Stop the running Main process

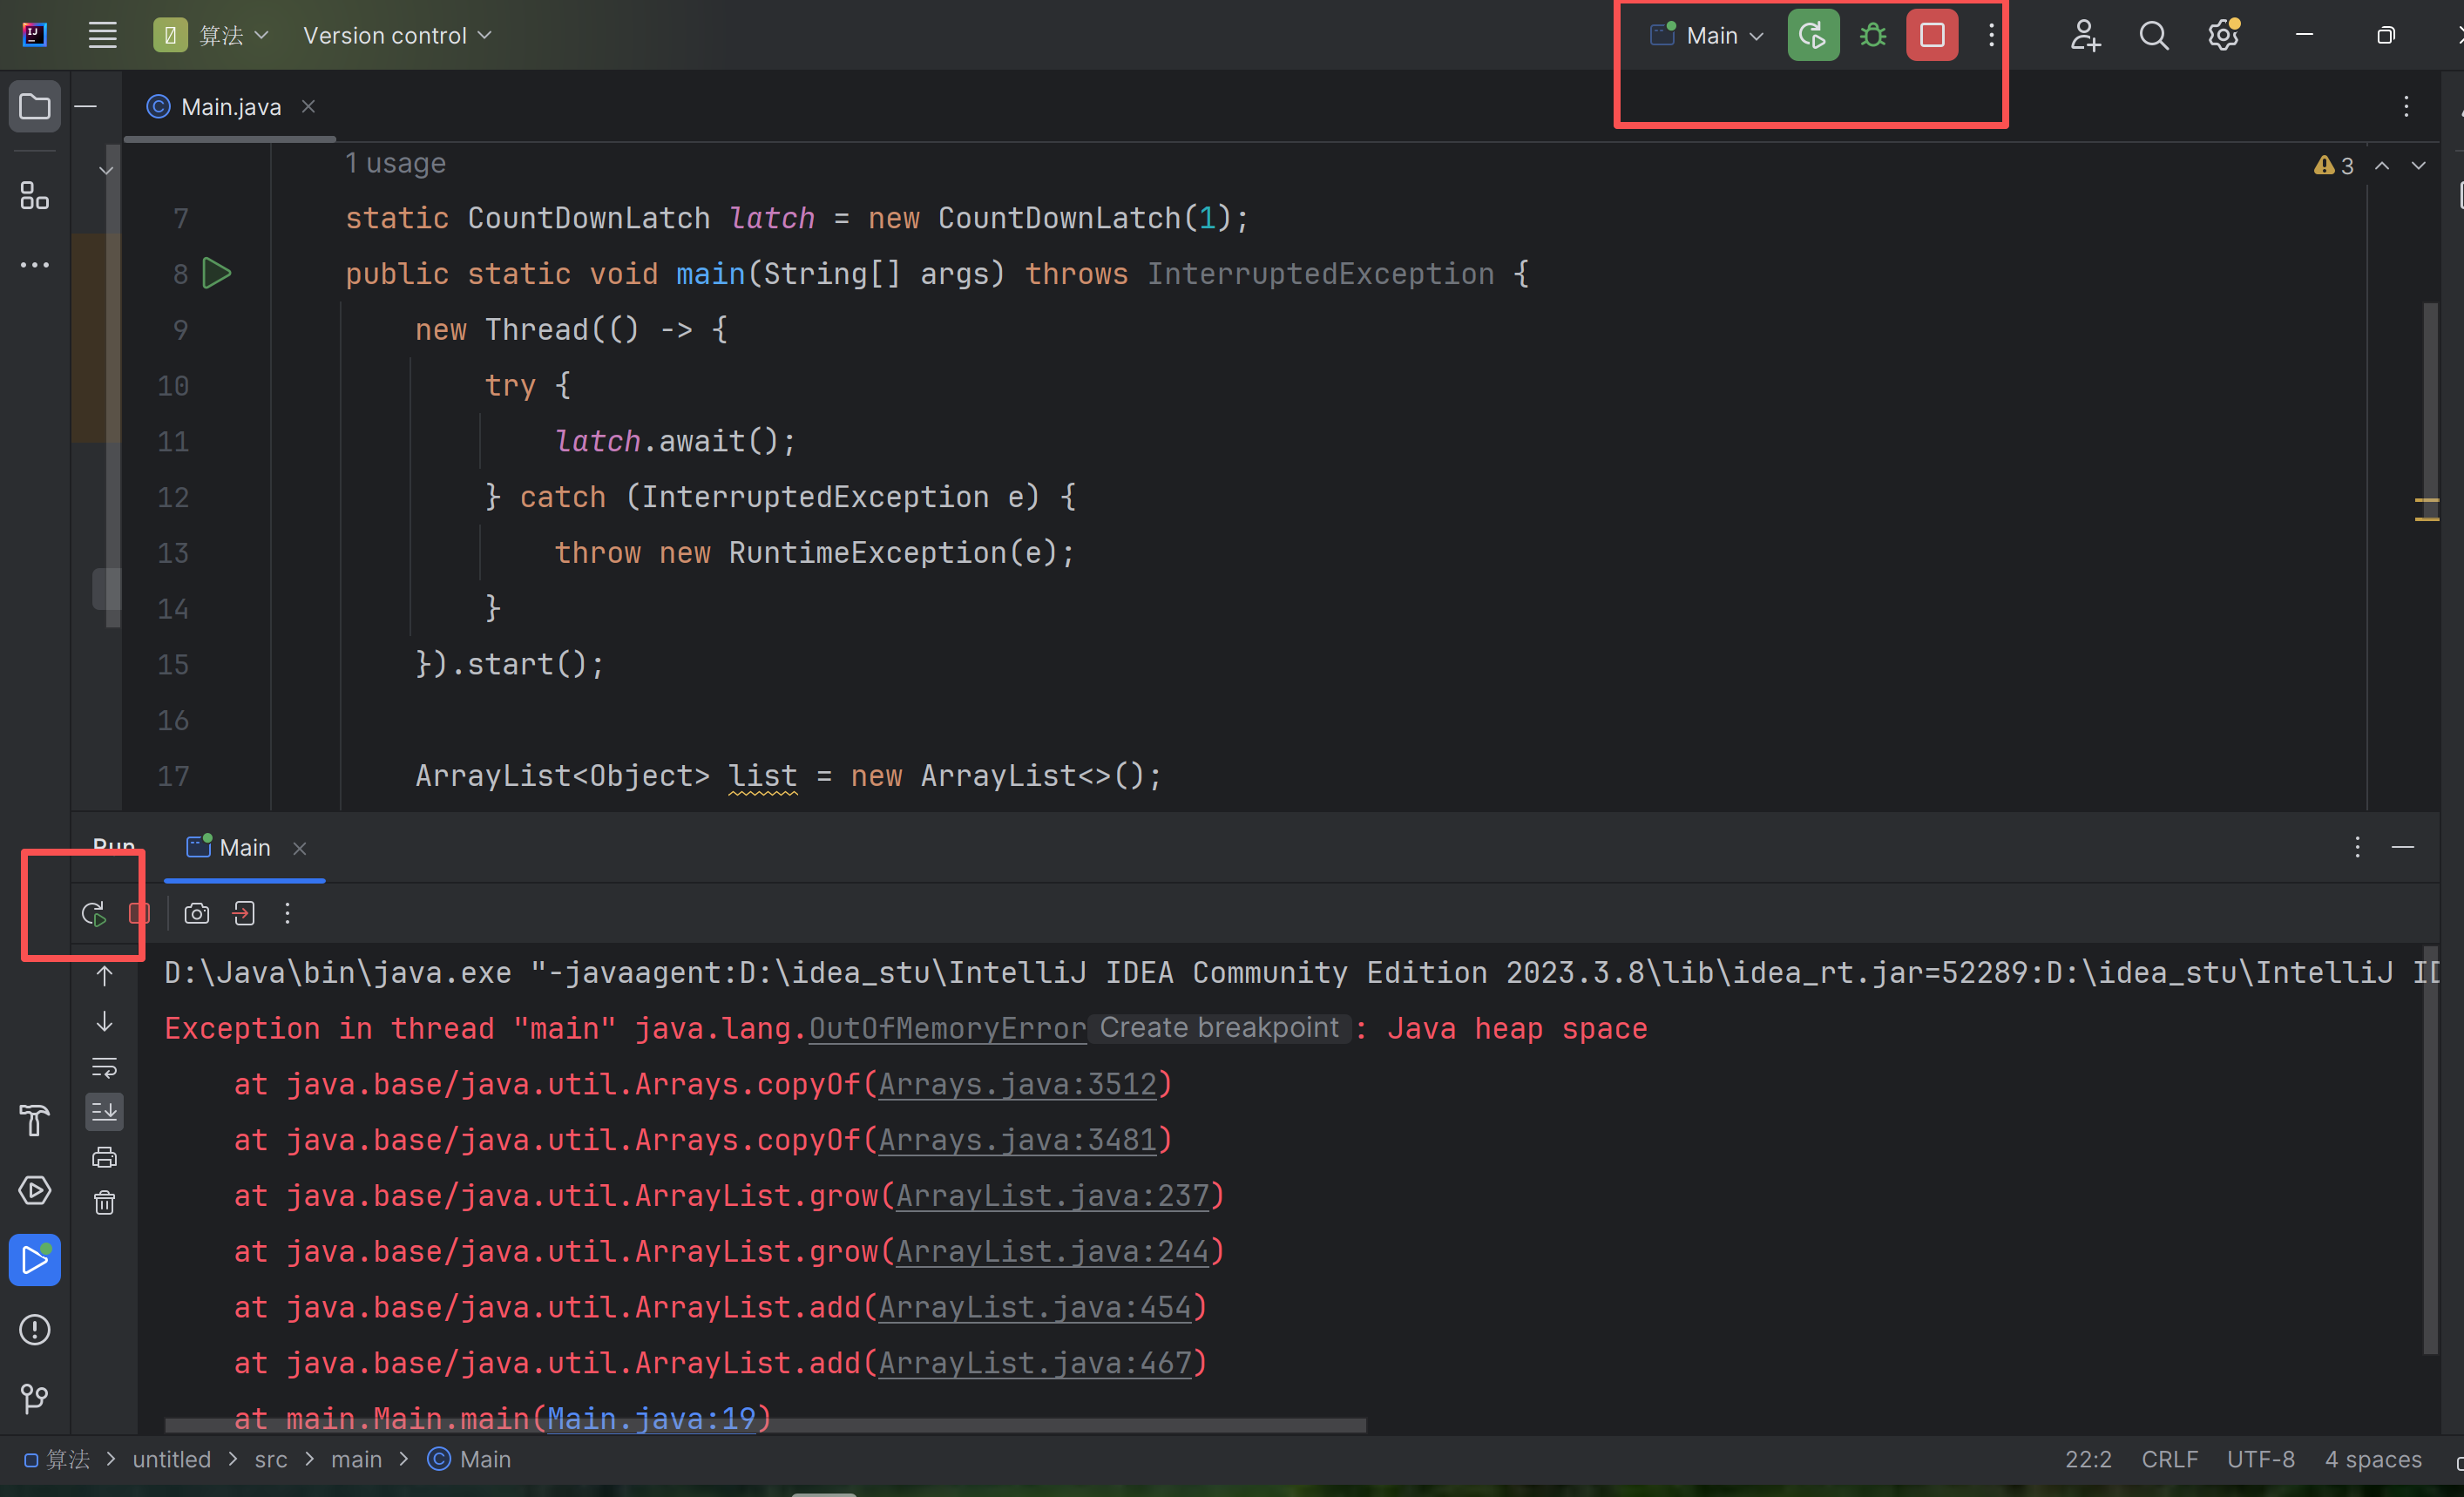(1931, 36)
